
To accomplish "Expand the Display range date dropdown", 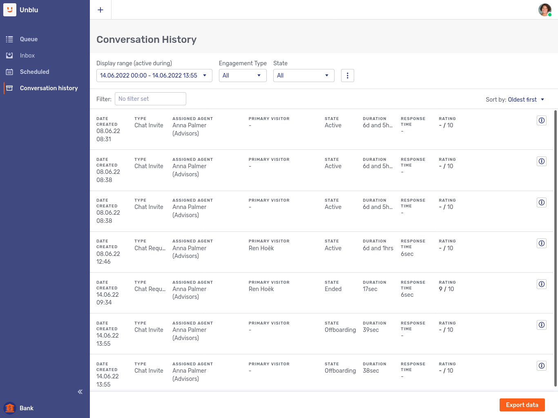I will 154,76.
